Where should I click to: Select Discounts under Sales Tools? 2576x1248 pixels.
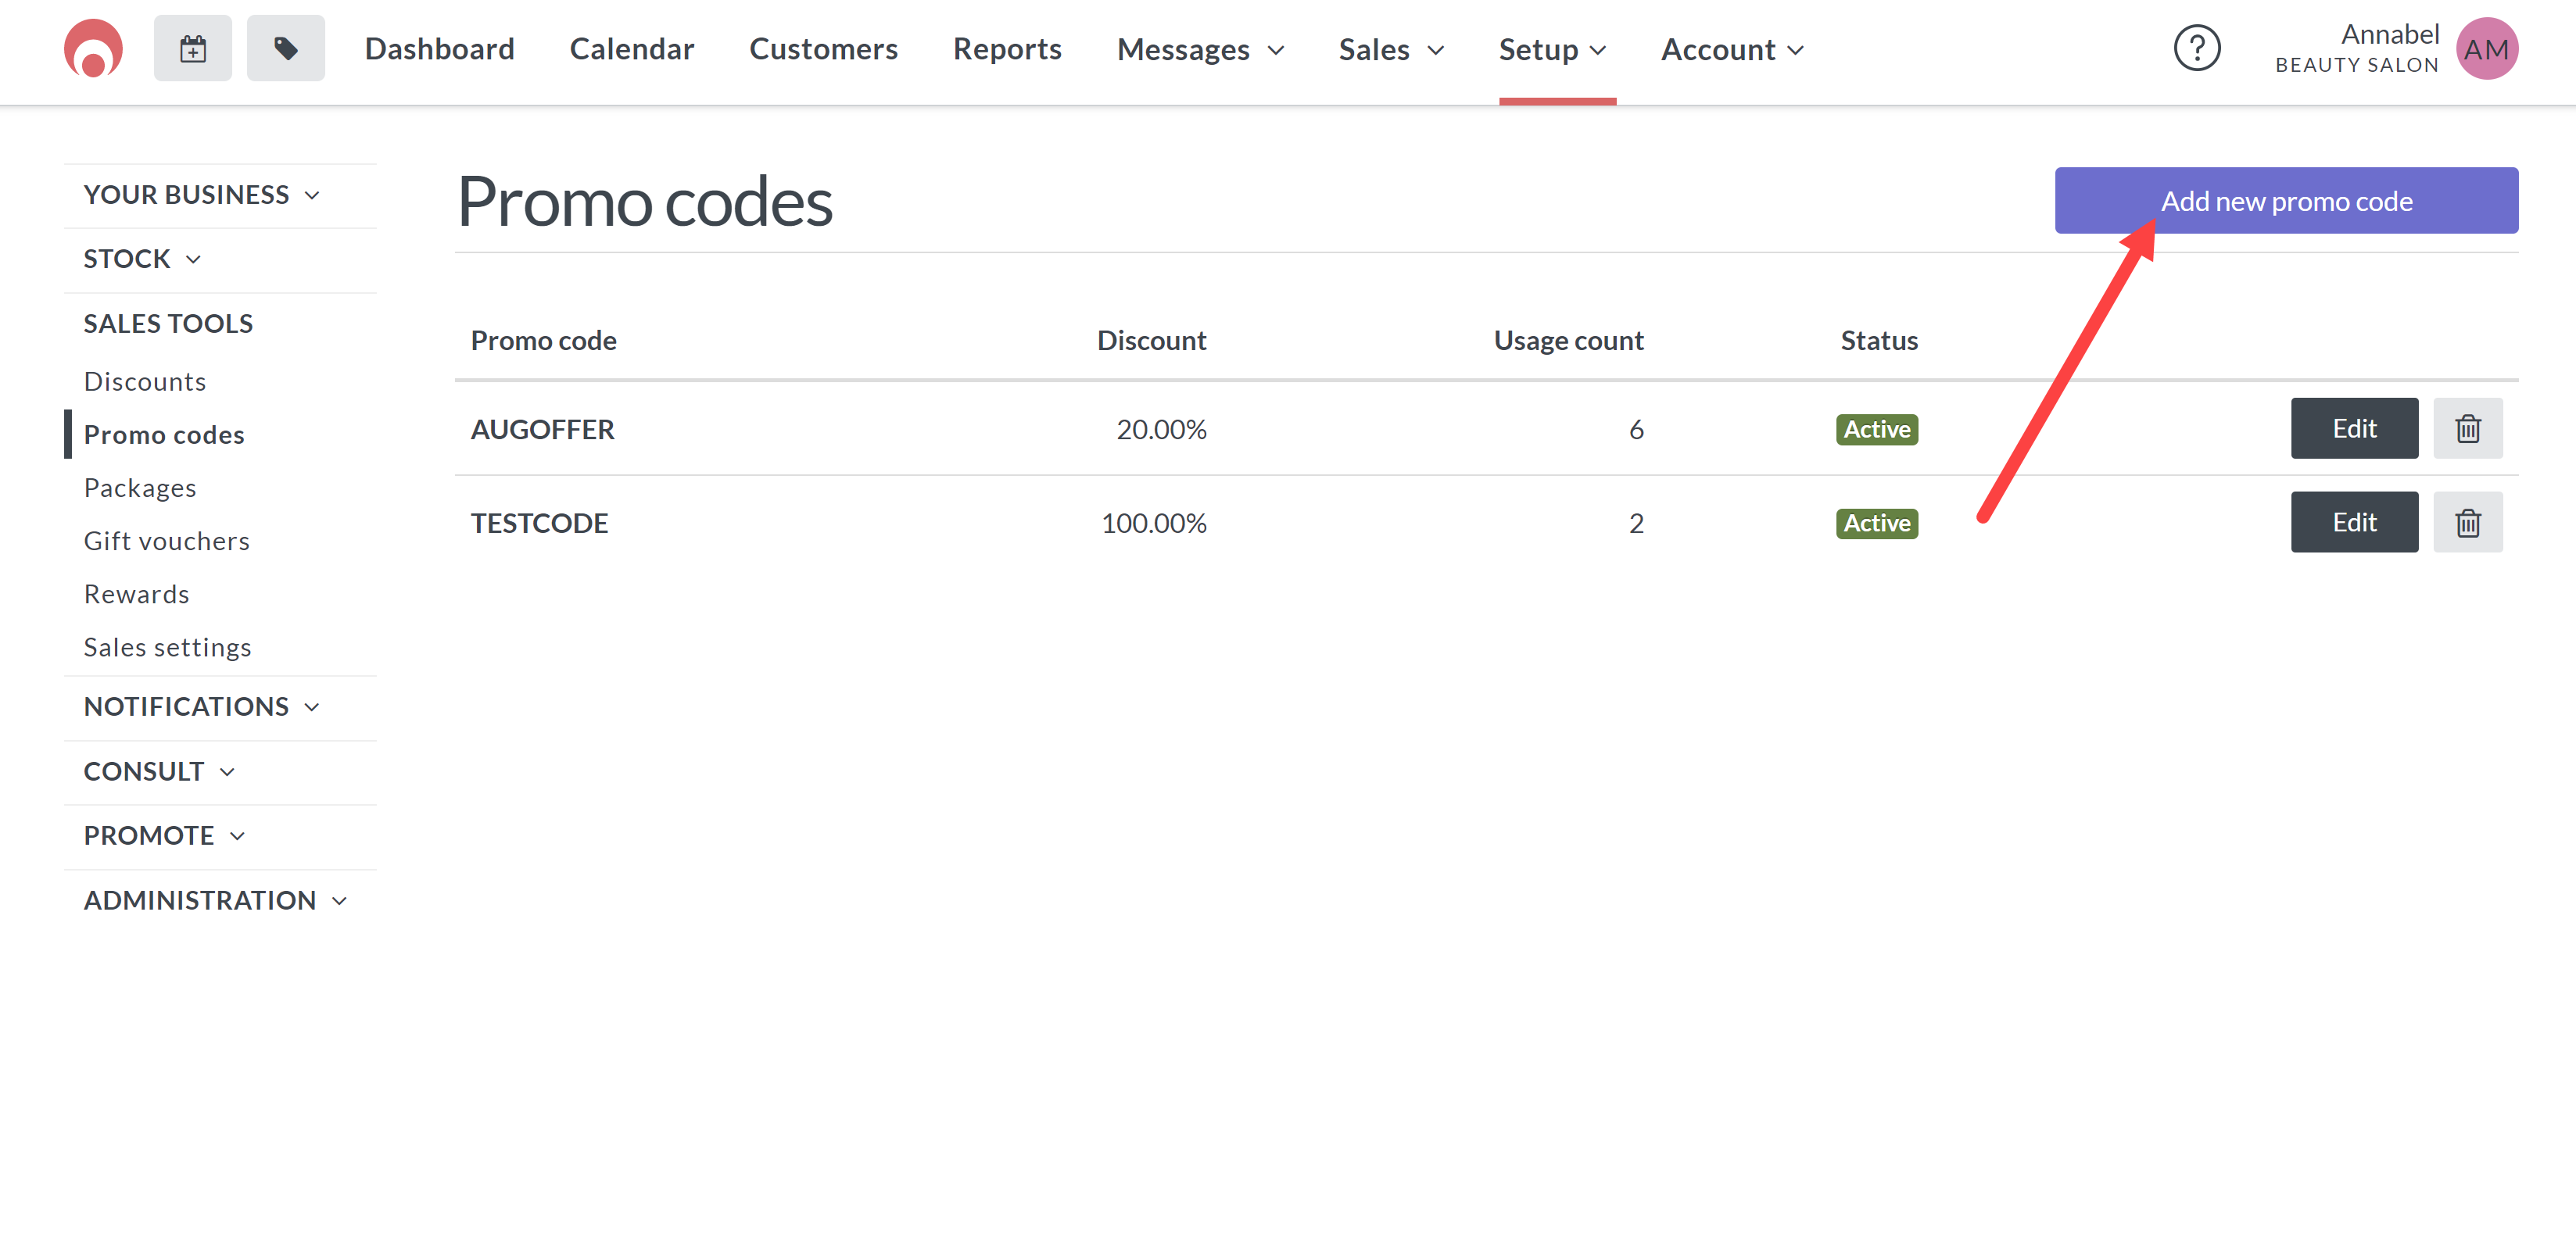coord(145,379)
